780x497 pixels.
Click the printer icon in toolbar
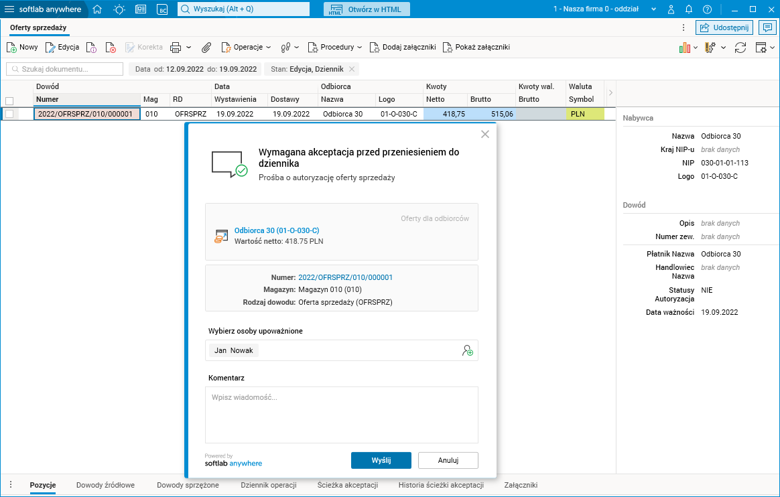point(176,47)
